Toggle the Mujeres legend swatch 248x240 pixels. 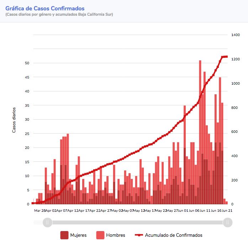64,235
